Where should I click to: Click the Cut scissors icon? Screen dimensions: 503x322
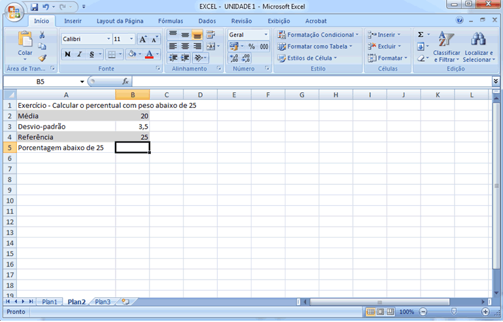42,35
